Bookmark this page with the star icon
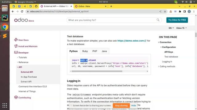The image size is (197, 110). (x=165, y=12)
